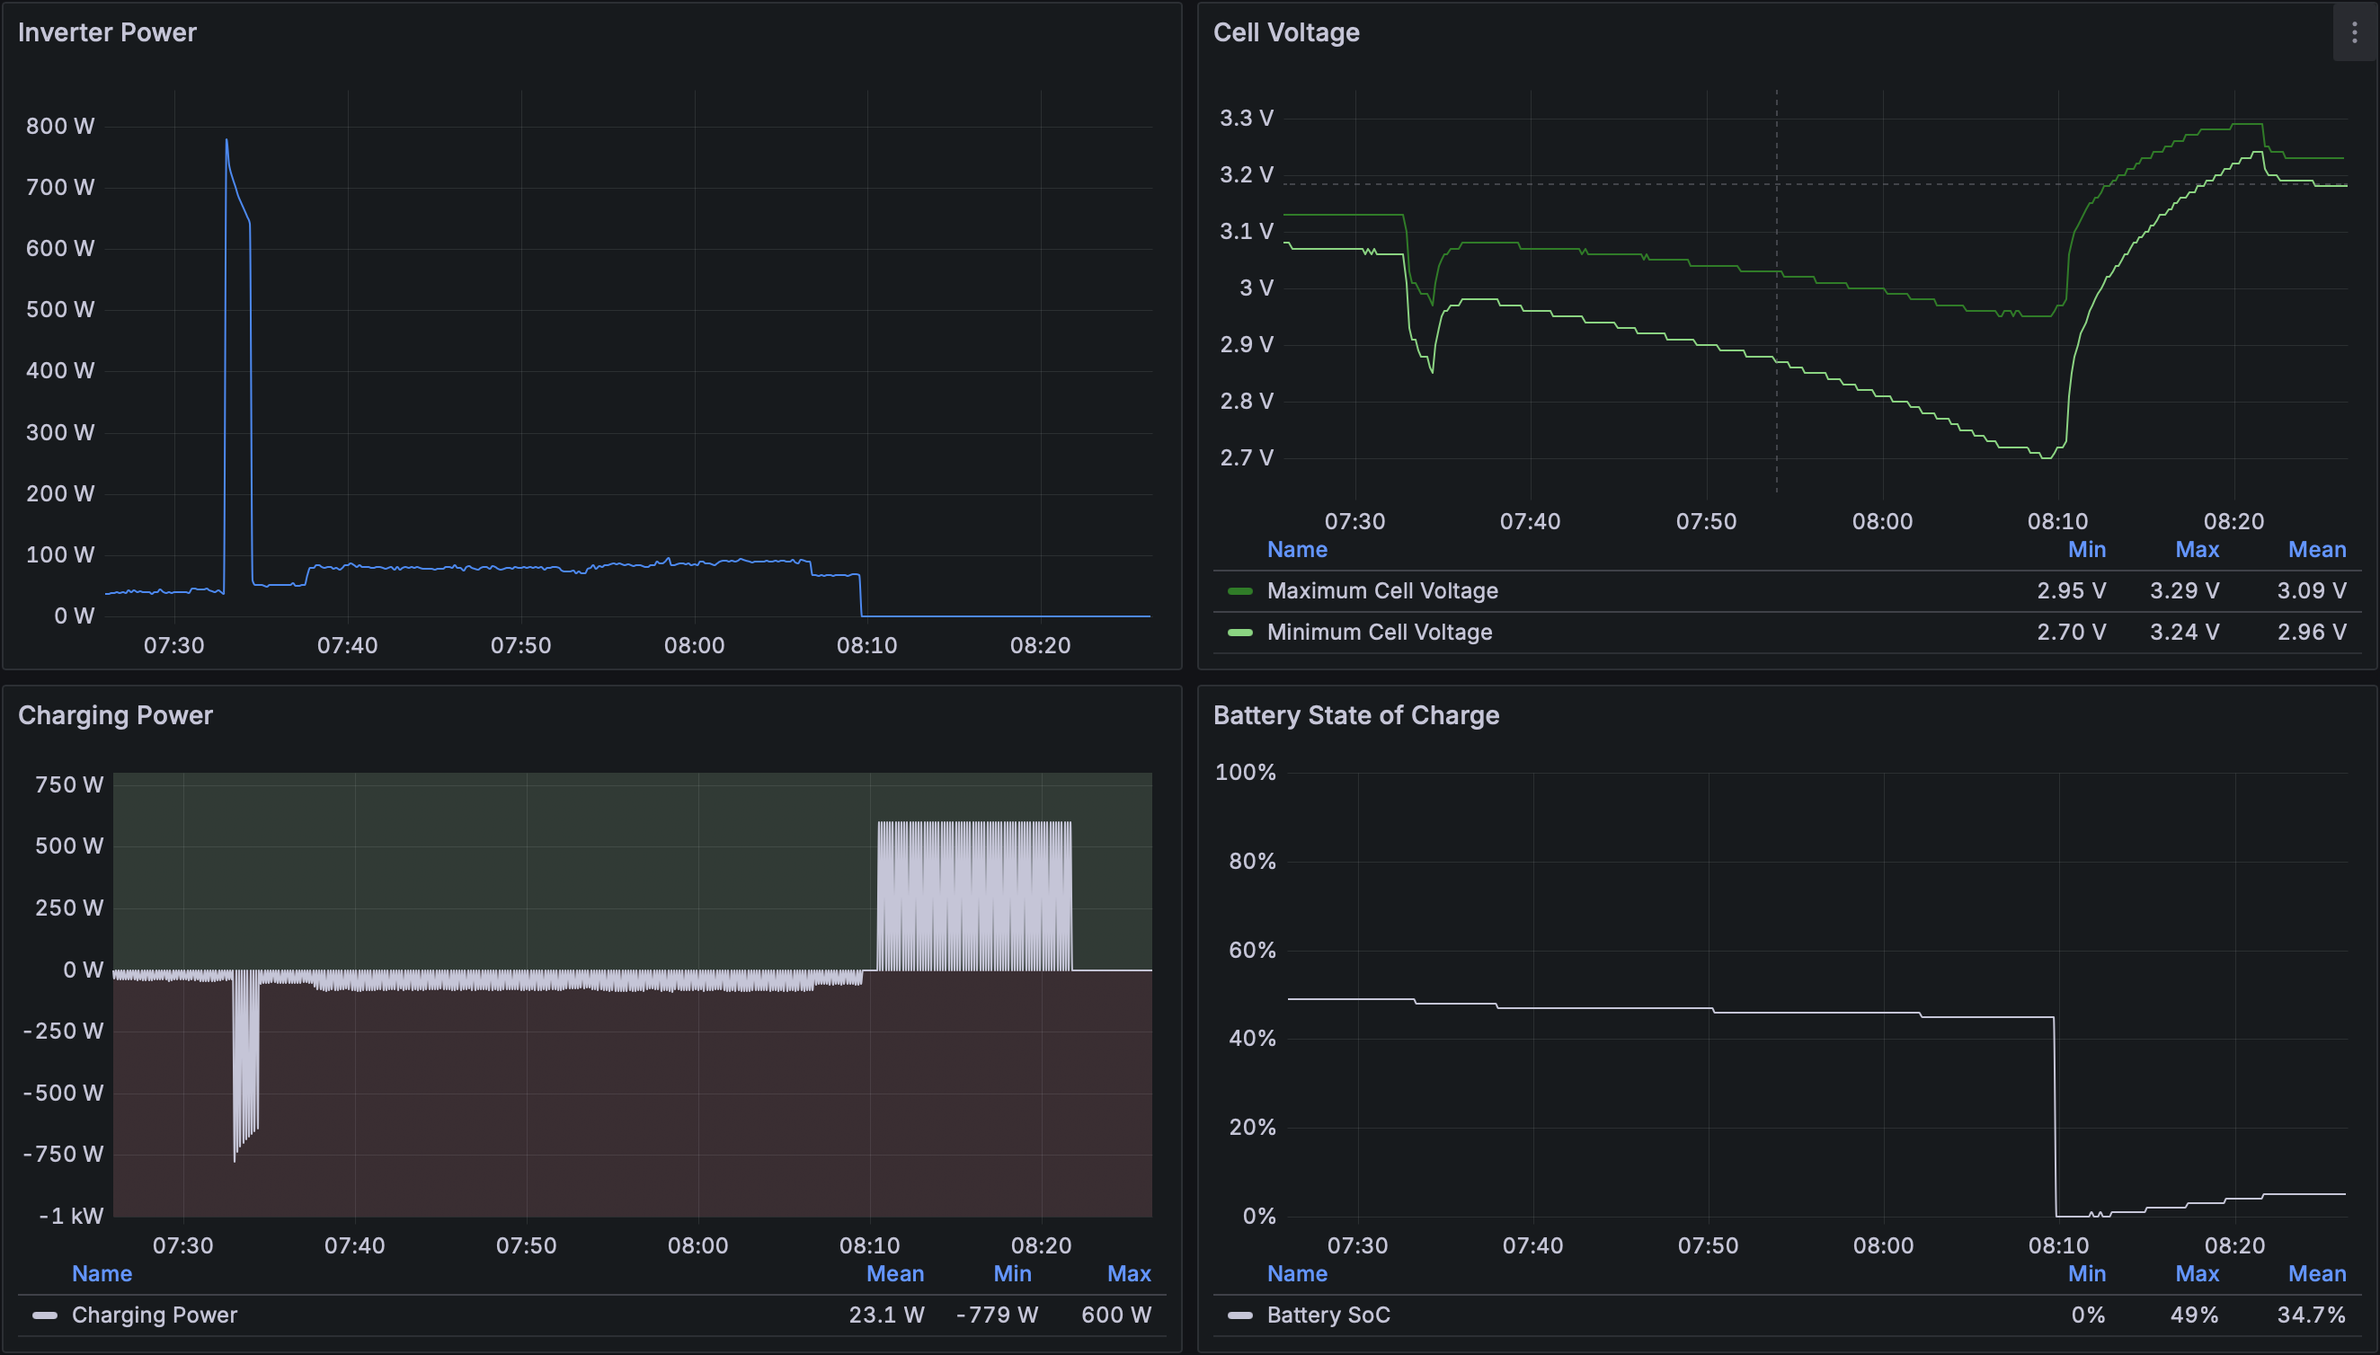Toggle Maximum Cell Voltage series visibility
The height and width of the screenshot is (1355, 2380).
click(1381, 591)
